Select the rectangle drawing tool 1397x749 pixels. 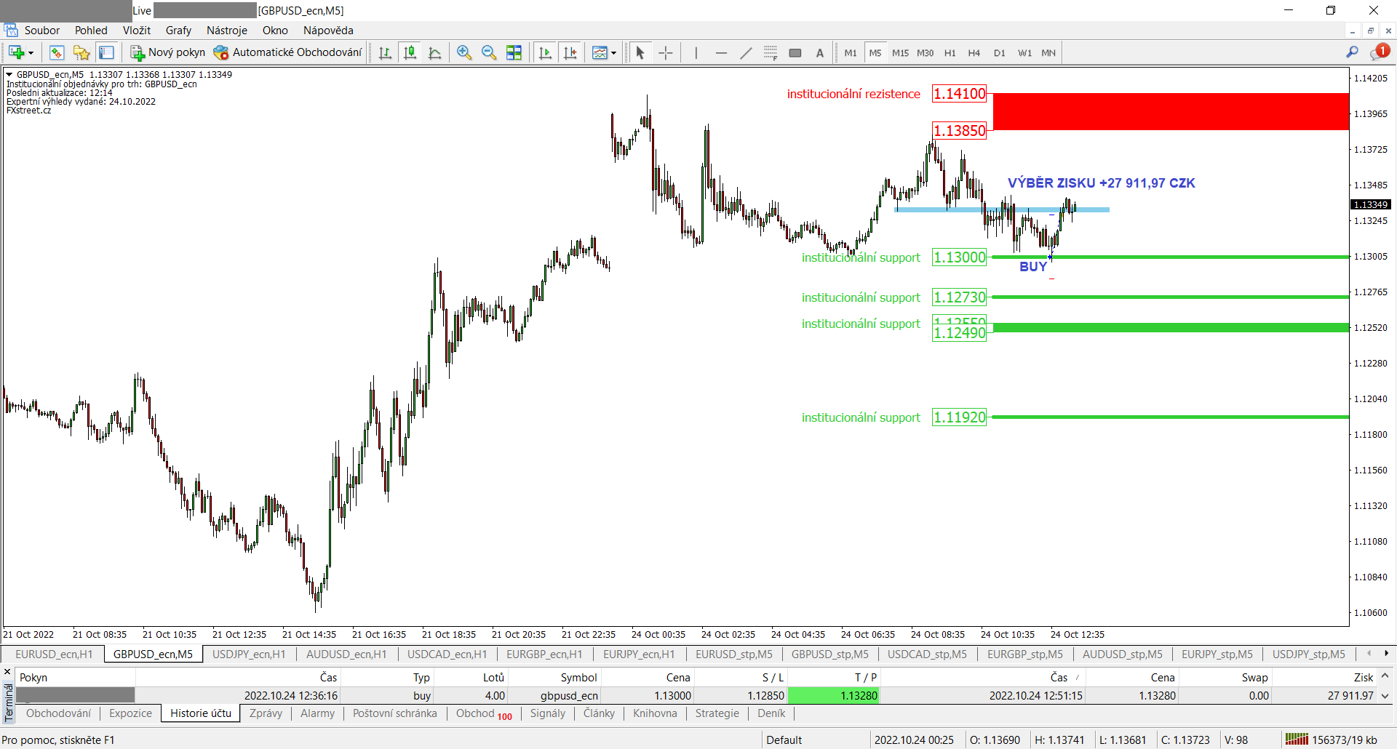pos(795,52)
